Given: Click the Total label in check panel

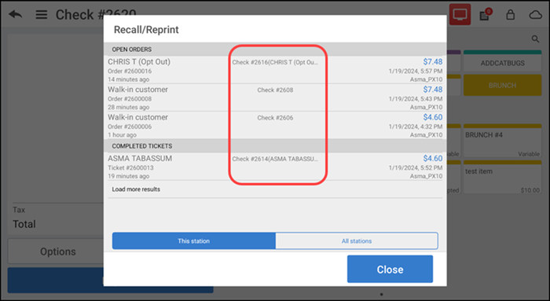Looking at the screenshot, I should pos(24,224).
